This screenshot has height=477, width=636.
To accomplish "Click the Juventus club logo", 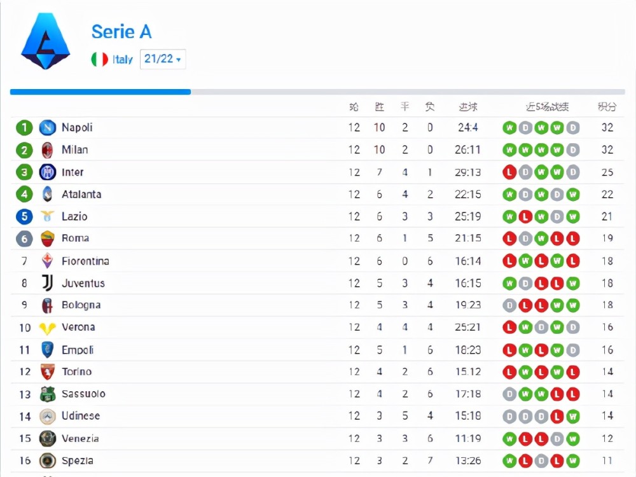I will coord(48,283).
